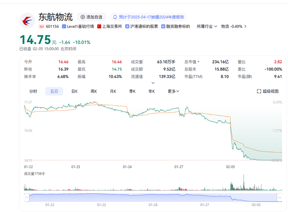Image resolution: width=288 pixels, height=212 pixels.
Task: Click the 成交额 value 9.52亿
Action: point(169,69)
